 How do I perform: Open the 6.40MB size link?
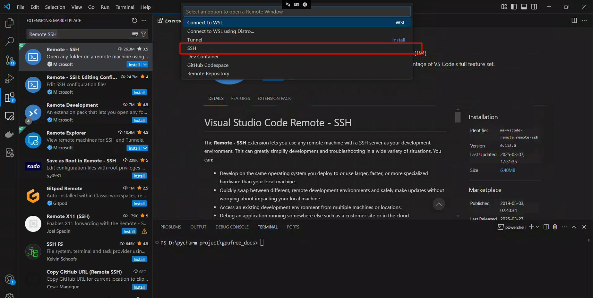tap(508, 171)
